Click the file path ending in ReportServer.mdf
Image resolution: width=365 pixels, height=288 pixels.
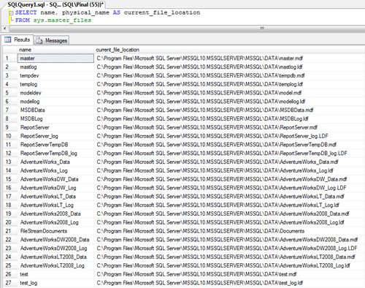coord(207,127)
